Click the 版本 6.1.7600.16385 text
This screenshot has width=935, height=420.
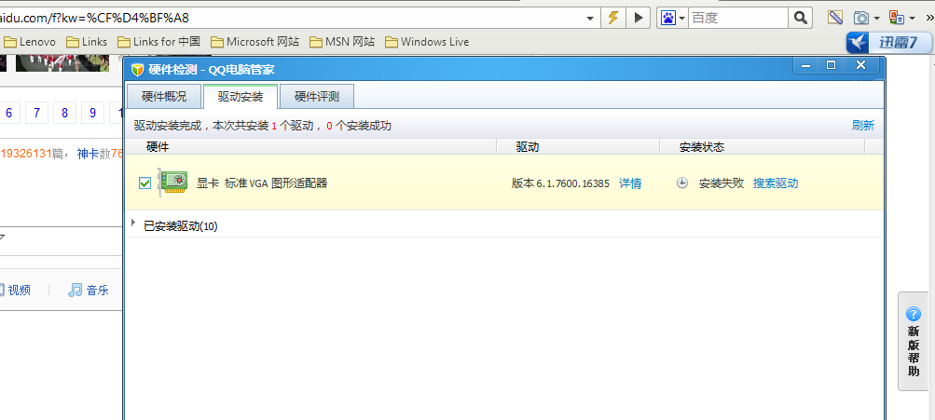click(x=560, y=183)
